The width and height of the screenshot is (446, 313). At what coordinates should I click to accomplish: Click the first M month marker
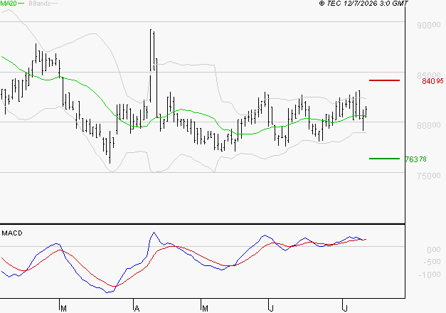pos(63,309)
